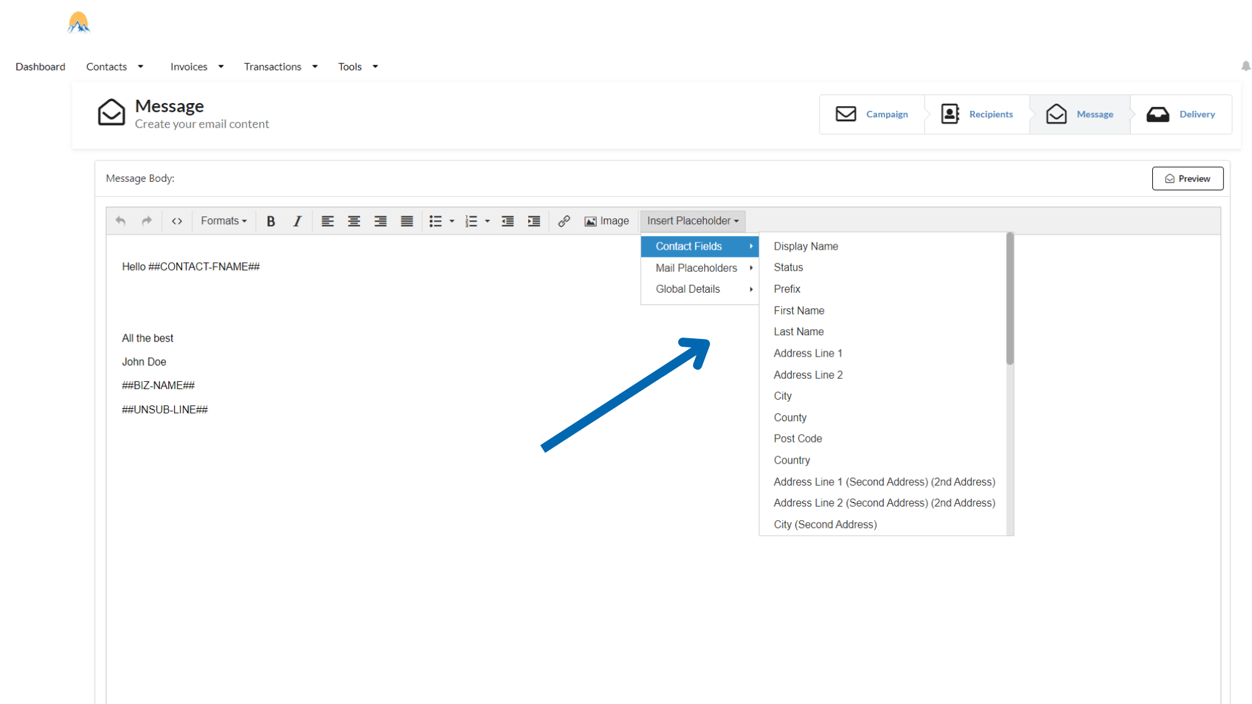Select First Name from Contact Fields
This screenshot has height=704, width=1252.
coord(799,310)
